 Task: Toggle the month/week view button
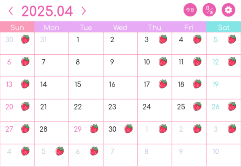209,10
